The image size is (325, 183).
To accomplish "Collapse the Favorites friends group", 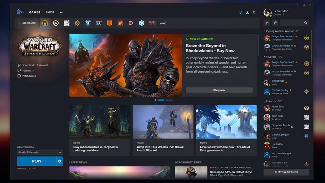I will [265, 57].
